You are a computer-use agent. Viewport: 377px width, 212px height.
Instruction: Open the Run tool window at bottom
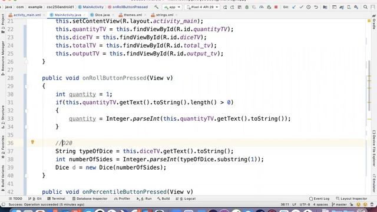pos(144,199)
